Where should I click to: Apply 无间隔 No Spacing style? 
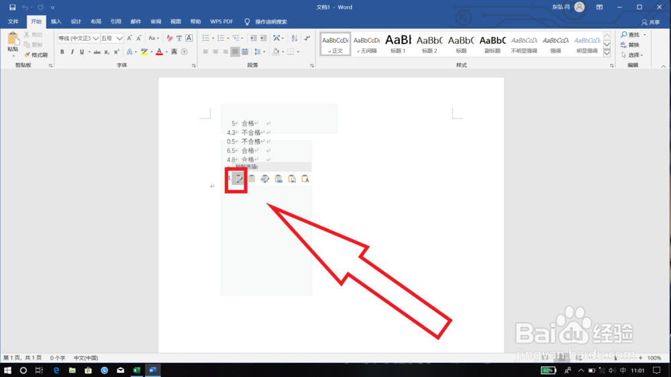pos(367,44)
